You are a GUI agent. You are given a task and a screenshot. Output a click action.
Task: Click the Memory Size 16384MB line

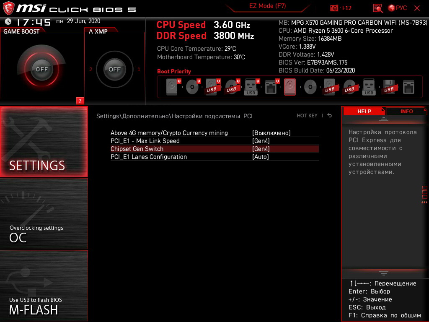310,39
